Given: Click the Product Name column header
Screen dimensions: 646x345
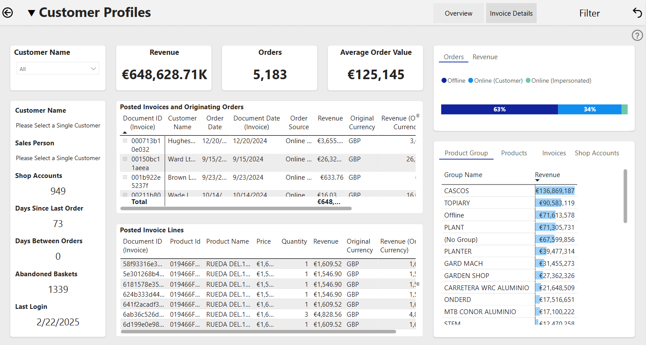Looking at the screenshot, I should click(x=227, y=241).
